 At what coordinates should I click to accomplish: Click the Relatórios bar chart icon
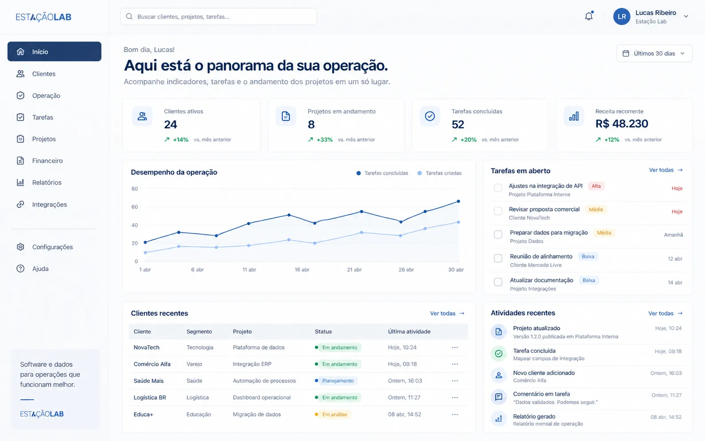tap(20, 182)
